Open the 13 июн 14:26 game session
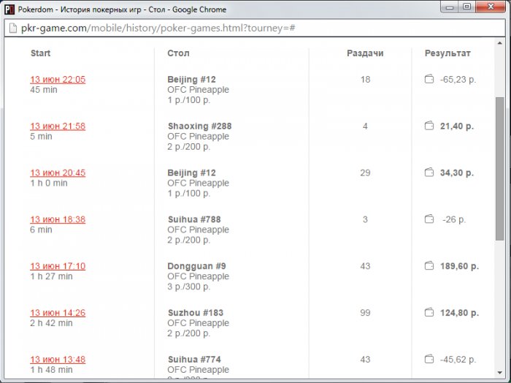 58,314
